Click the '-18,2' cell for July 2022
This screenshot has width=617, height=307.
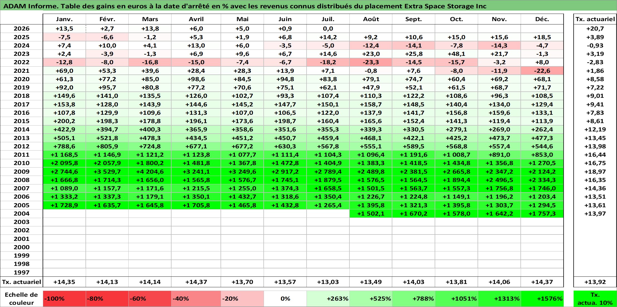(x=328, y=62)
